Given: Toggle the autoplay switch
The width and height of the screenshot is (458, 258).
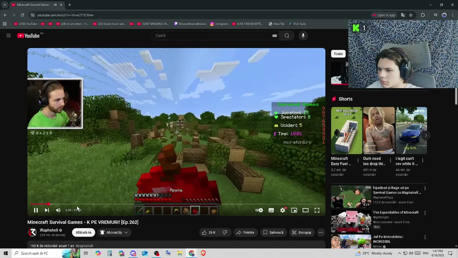Looking at the screenshot, I should [x=259, y=210].
